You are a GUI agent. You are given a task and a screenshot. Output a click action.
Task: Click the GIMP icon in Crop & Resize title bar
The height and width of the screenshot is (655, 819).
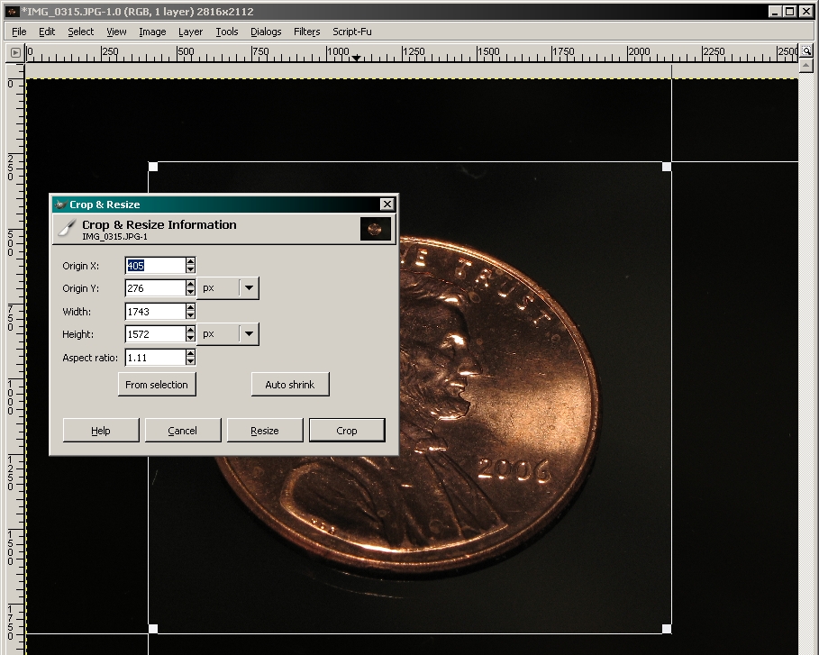click(60, 205)
